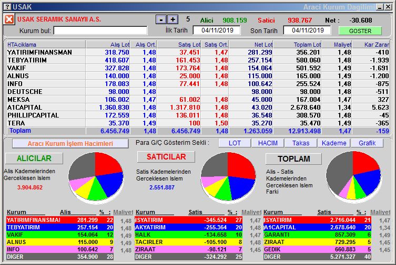
Task: Click green HALK sellers legend row
Action: point(188,235)
